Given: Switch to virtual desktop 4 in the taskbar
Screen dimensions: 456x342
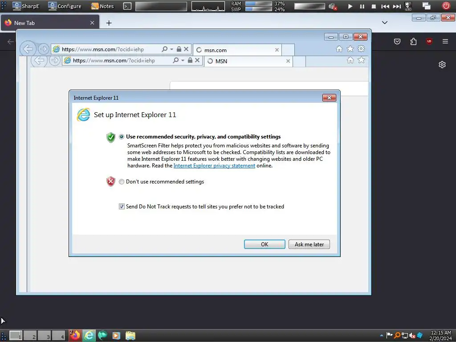Looking at the screenshot, I should pos(58,336).
